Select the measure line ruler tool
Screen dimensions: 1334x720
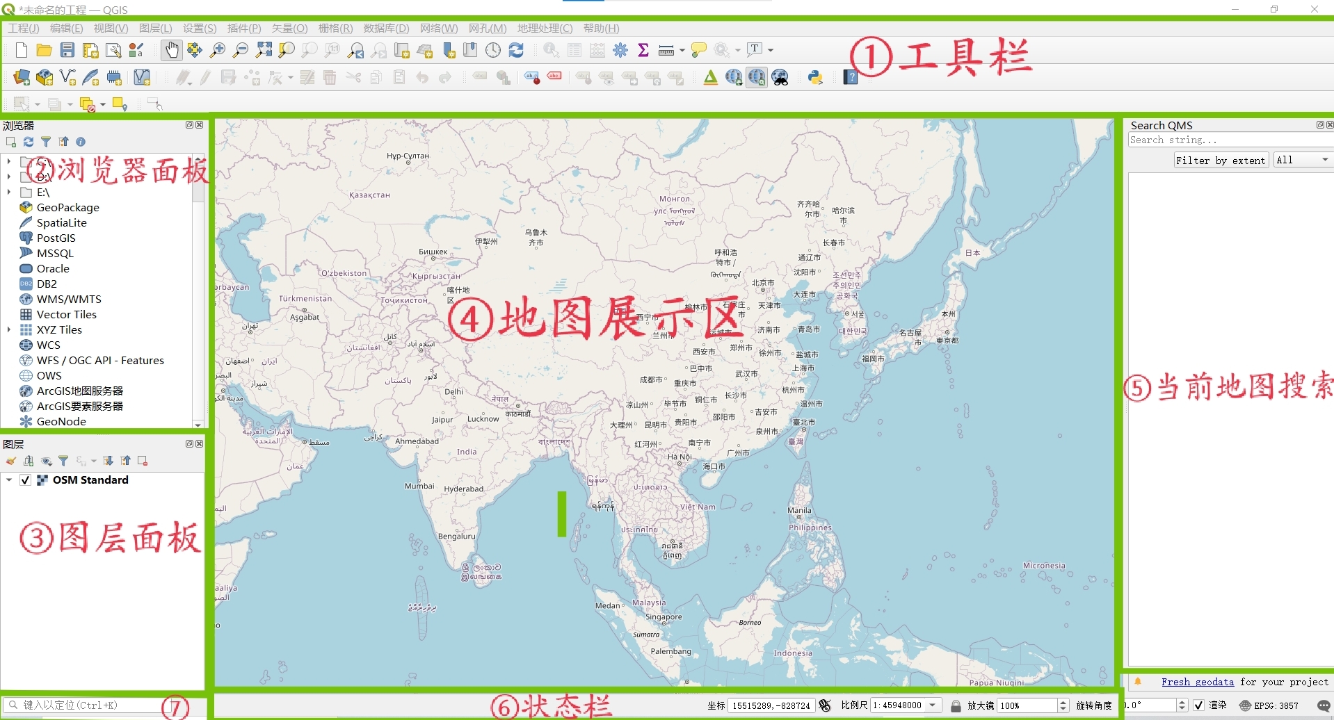click(x=666, y=50)
